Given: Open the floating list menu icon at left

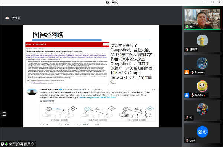Looking at the screenshot, I should pyautogui.click(x=4, y=114).
